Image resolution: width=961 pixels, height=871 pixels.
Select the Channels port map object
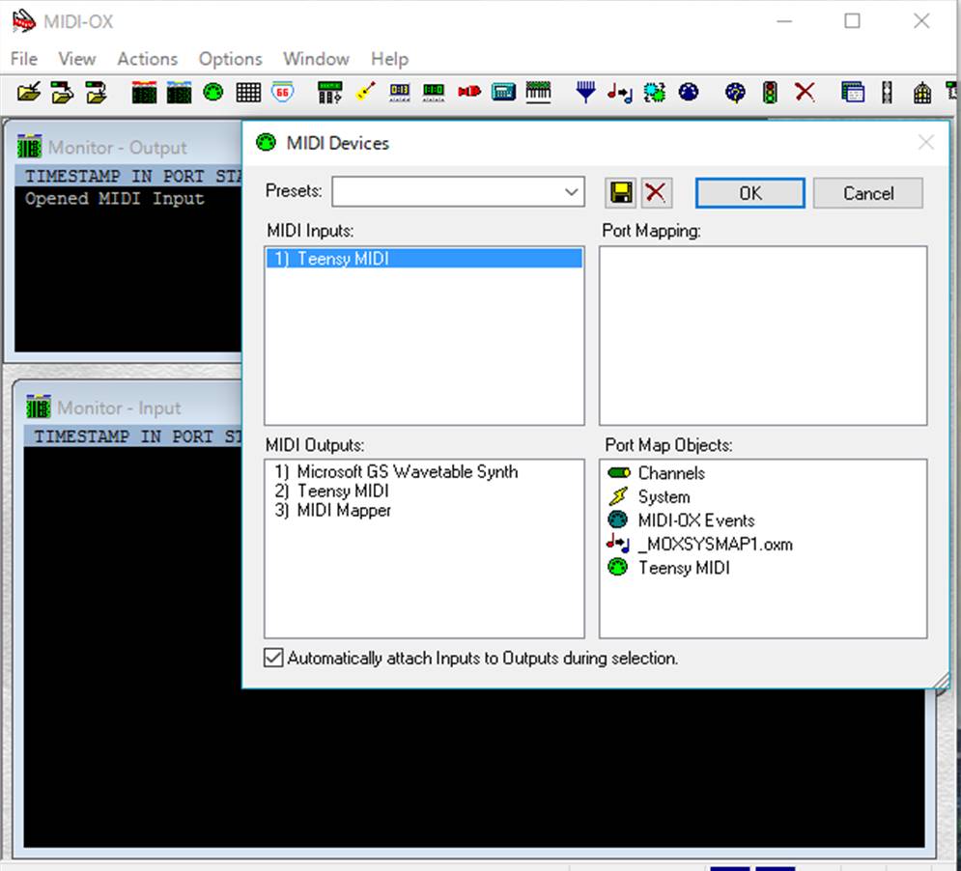657,472
